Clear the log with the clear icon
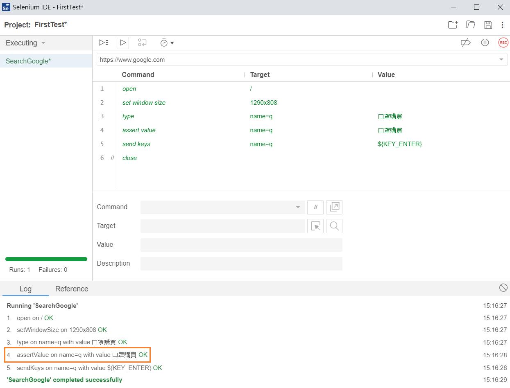 tap(503, 288)
